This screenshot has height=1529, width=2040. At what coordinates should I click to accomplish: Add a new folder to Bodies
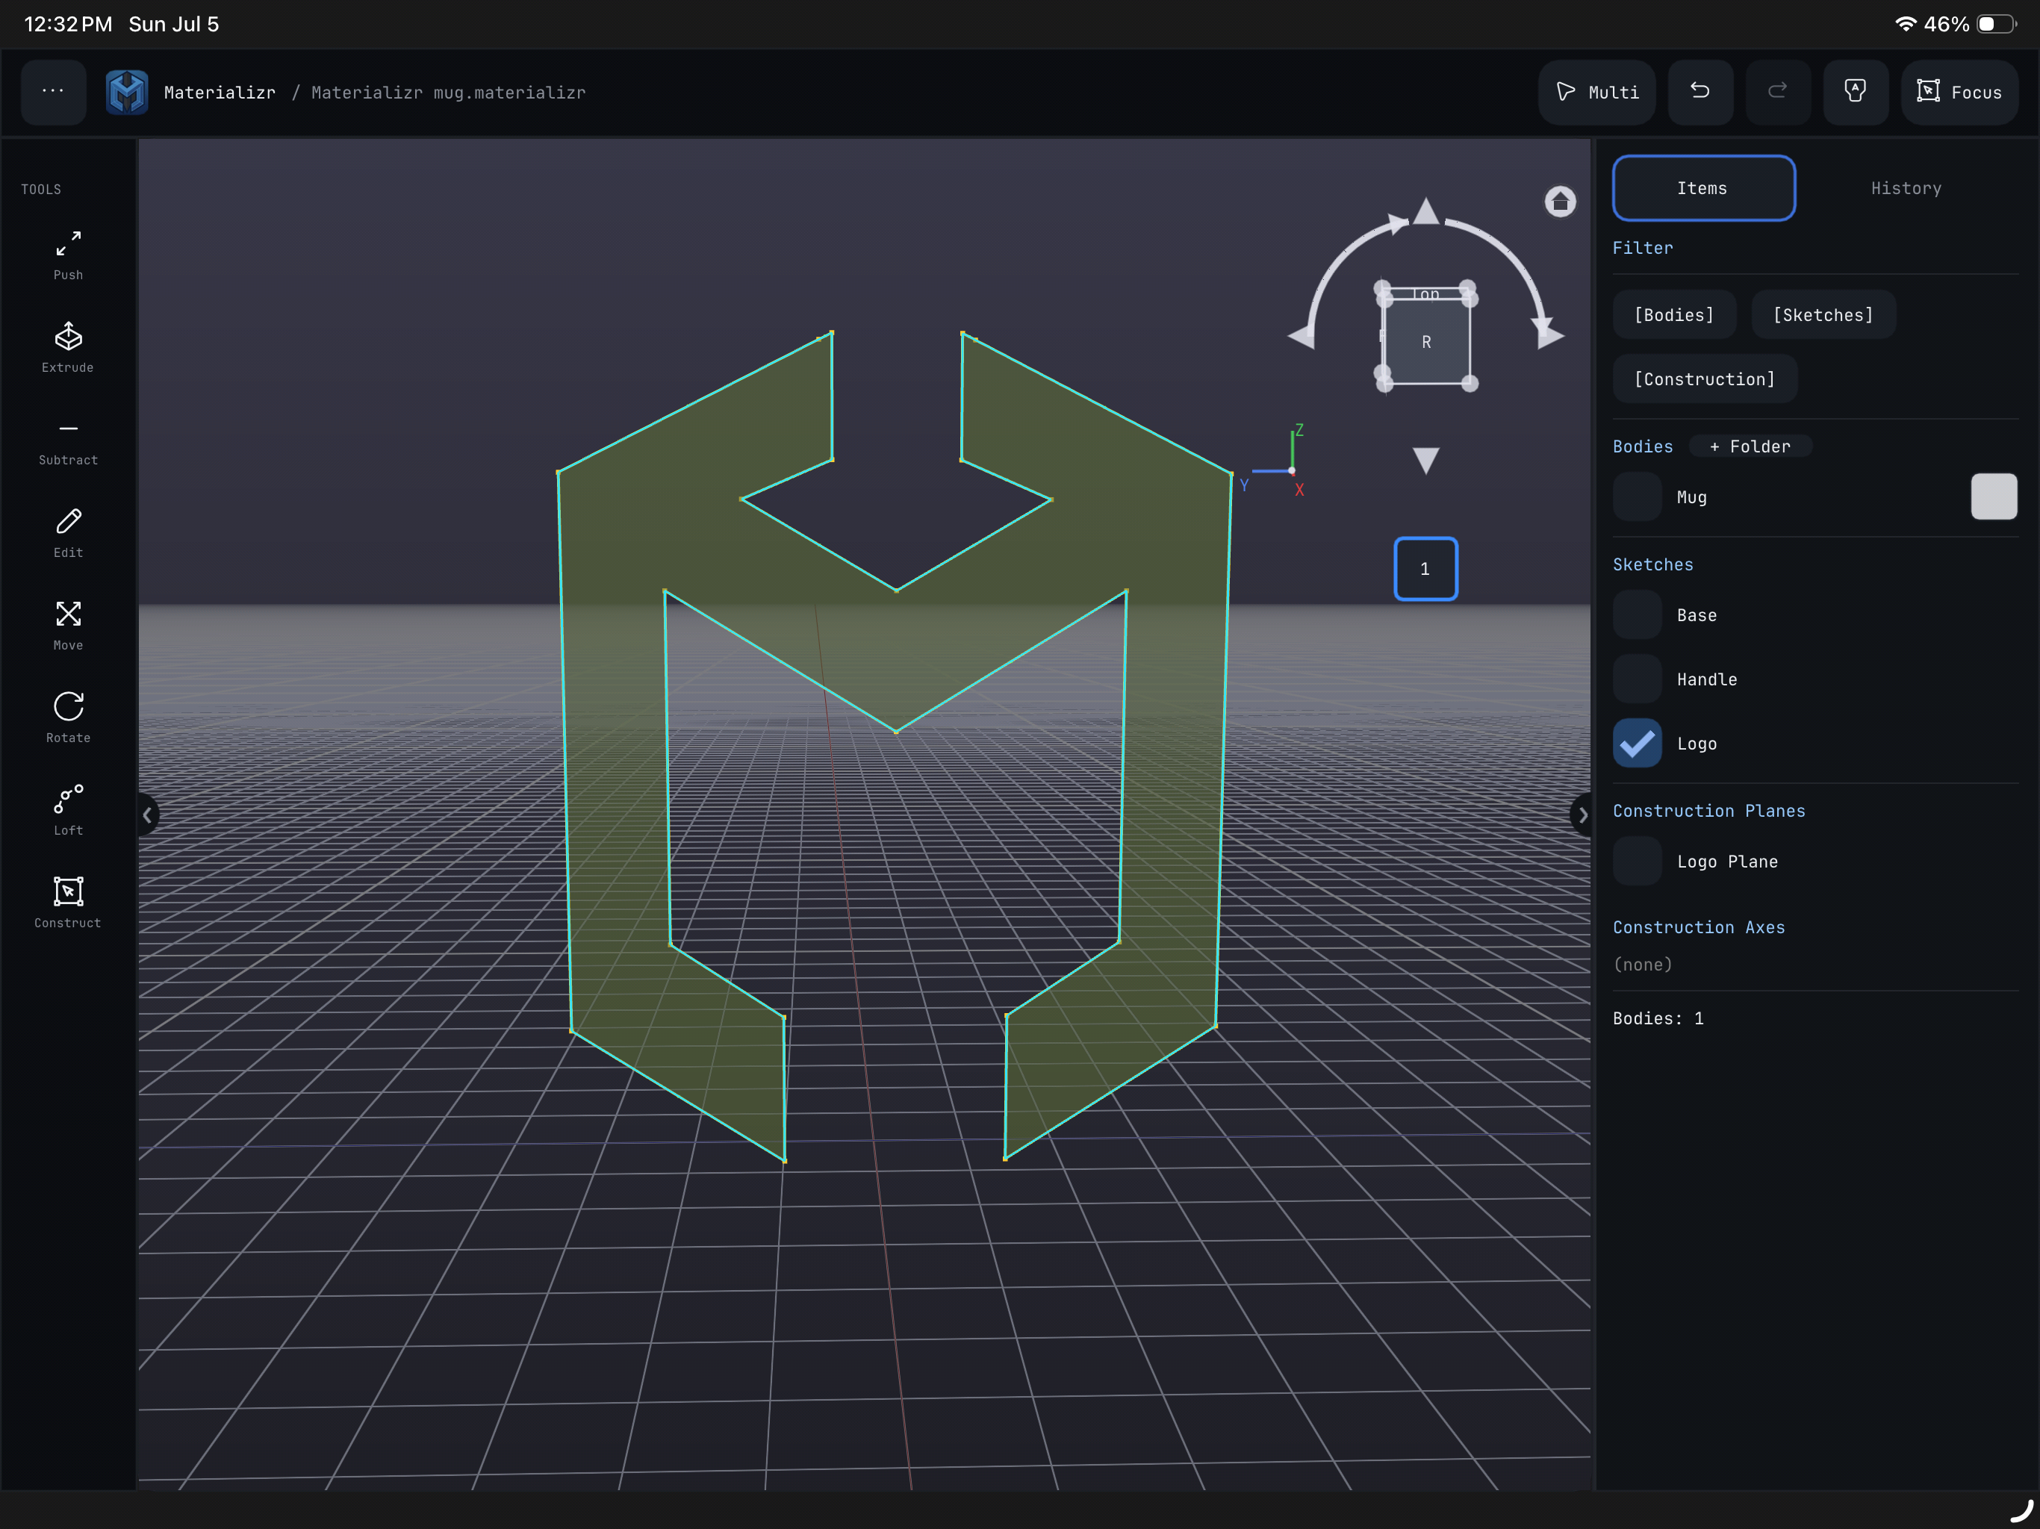(x=1750, y=446)
